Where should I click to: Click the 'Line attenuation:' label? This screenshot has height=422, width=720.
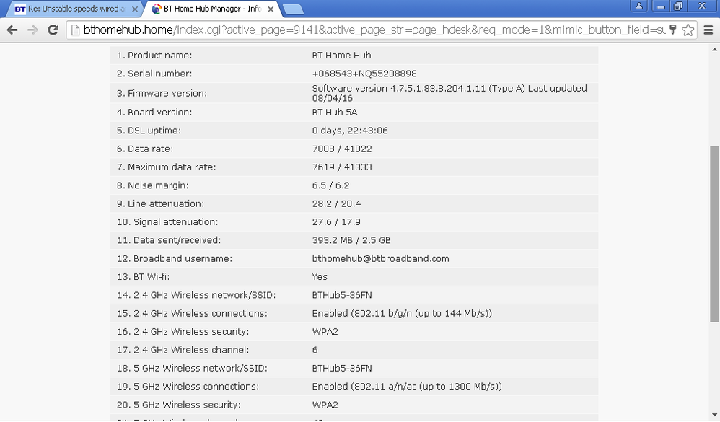(166, 204)
